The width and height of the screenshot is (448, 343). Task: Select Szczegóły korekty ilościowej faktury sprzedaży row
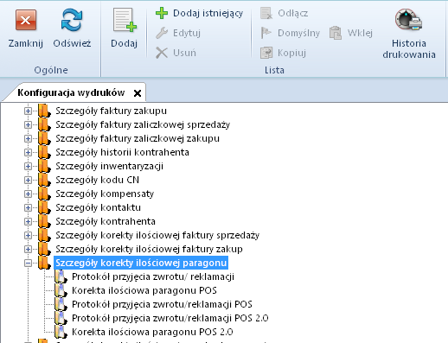[x=157, y=235]
